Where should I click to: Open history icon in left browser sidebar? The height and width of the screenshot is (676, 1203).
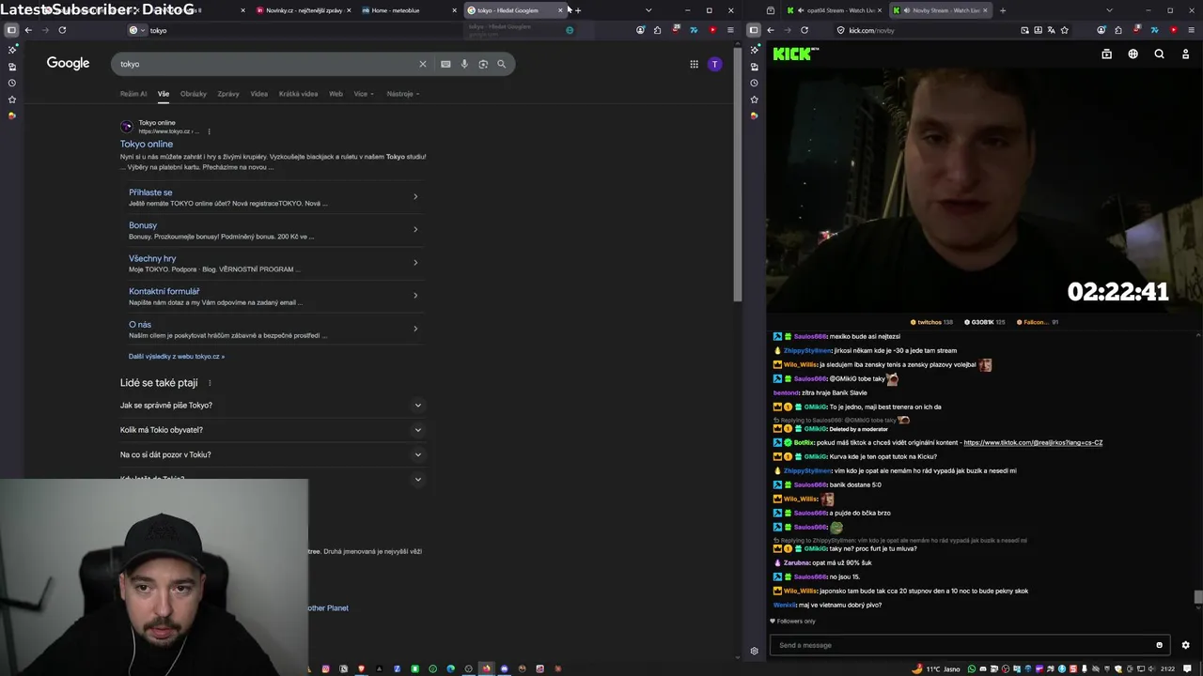(11, 83)
